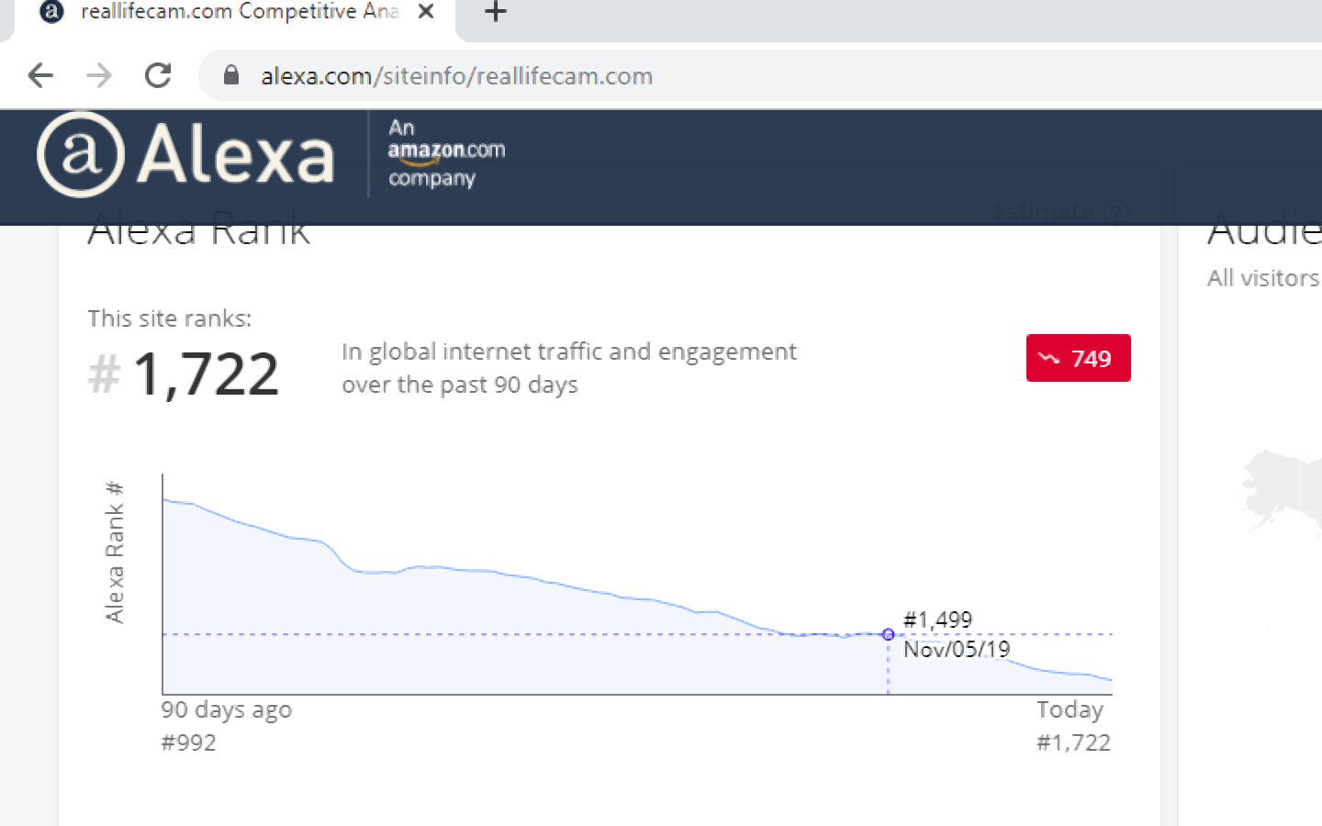Close the reallifecam.com Competitive Analysis tab

click(425, 12)
